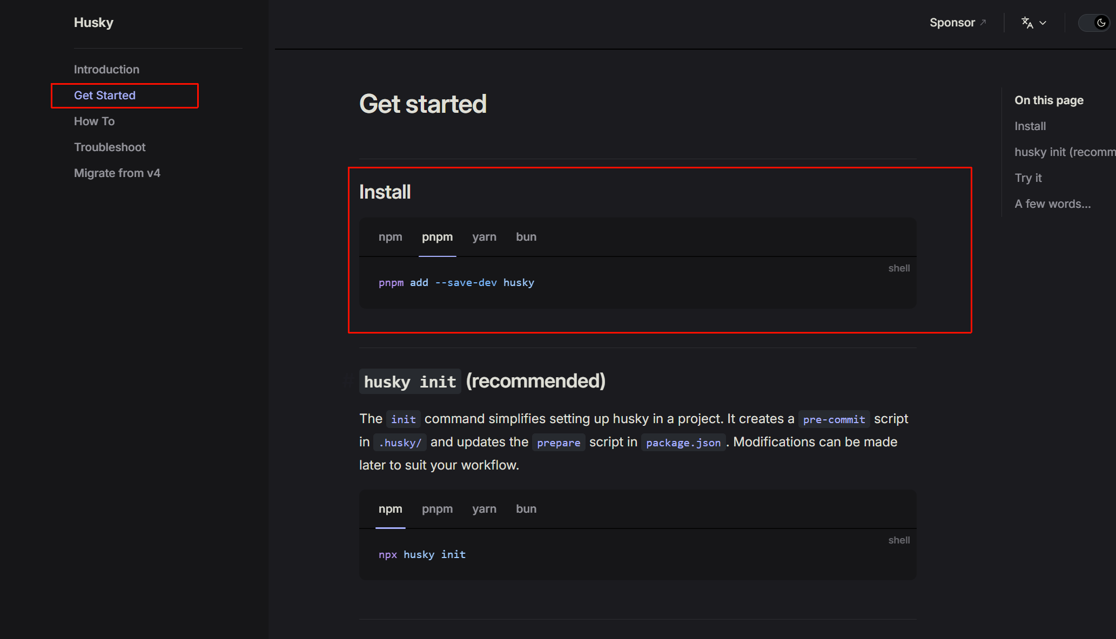This screenshot has height=639, width=1116.
Task: Open the Troubleshoot sidebar link
Action: pyautogui.click(x=110, y=147)
